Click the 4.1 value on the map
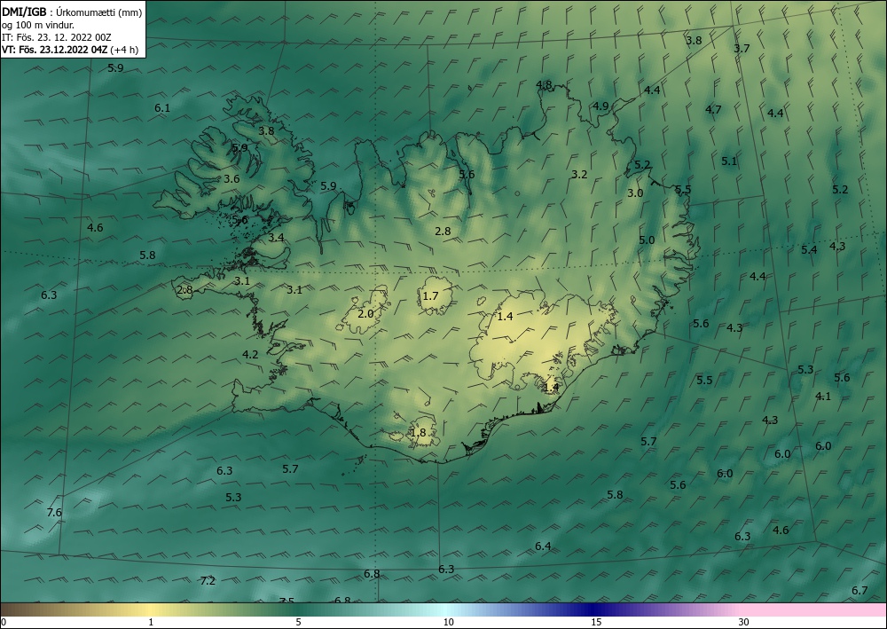This screenshot has height=629, width=887. 823,396
